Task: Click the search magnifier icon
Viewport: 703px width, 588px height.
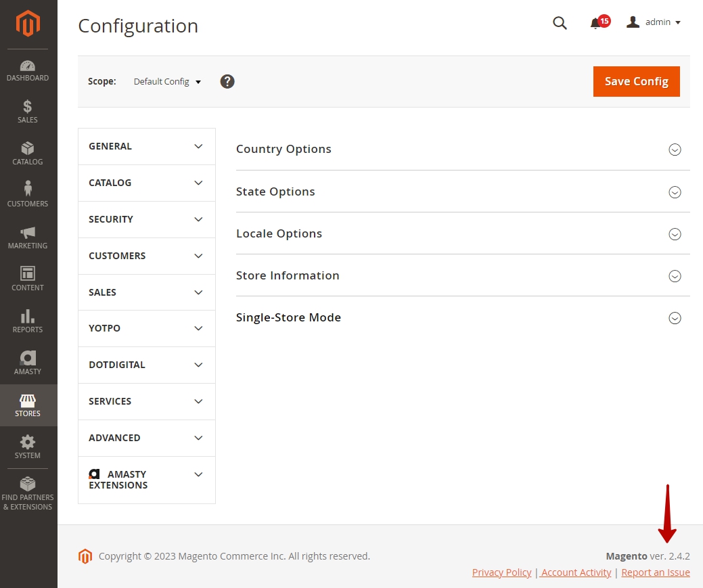Action: pyautogui.click(x=560, y=22)
